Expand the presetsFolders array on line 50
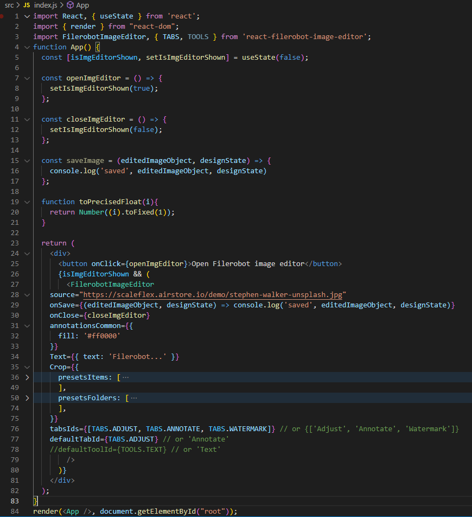The width and height of the screenshot is (472, 517). [x=27, y=398]
